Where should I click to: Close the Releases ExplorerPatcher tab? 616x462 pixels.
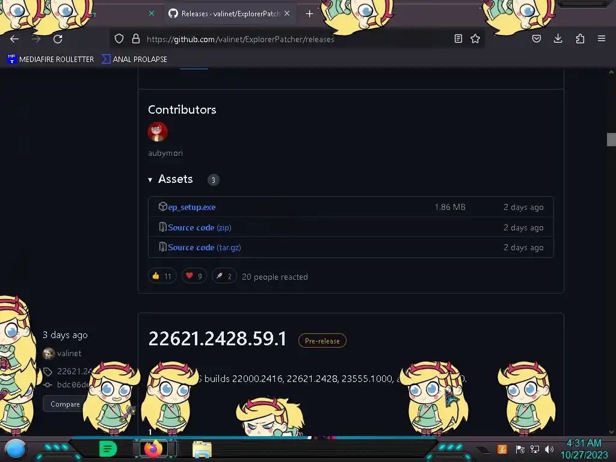click(x=287, y=13)
